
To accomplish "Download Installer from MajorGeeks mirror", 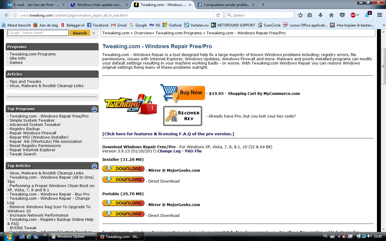I will [x=123, y=169].
